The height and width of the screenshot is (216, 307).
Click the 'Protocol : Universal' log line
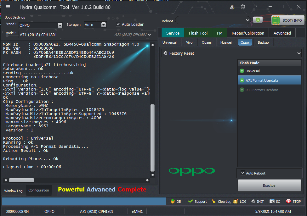pos(28,138)
